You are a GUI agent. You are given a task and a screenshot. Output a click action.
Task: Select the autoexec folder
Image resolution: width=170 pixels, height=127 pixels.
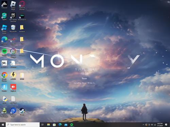point(22,28)
